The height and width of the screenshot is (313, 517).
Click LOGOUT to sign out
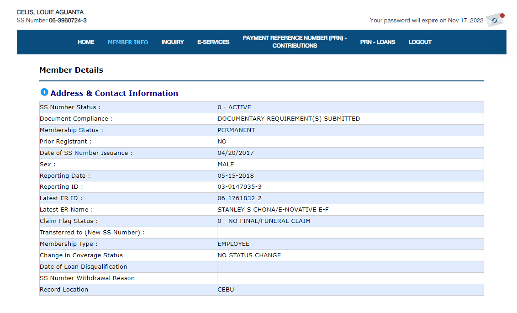[420, 42]
